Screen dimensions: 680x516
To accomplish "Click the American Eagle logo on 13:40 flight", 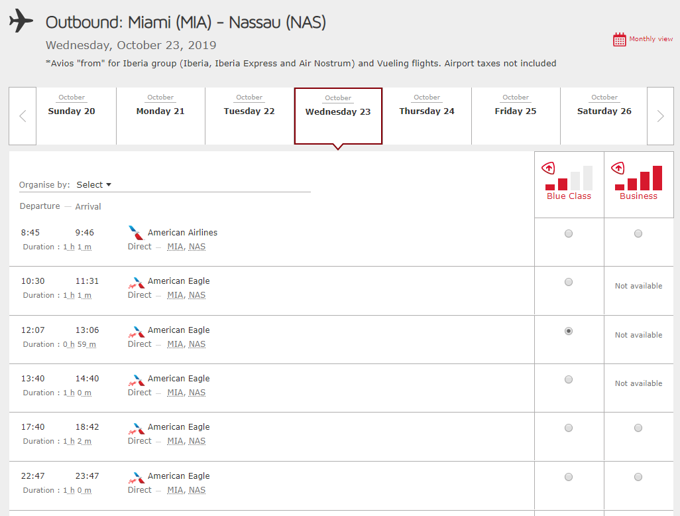I will 136,380.
